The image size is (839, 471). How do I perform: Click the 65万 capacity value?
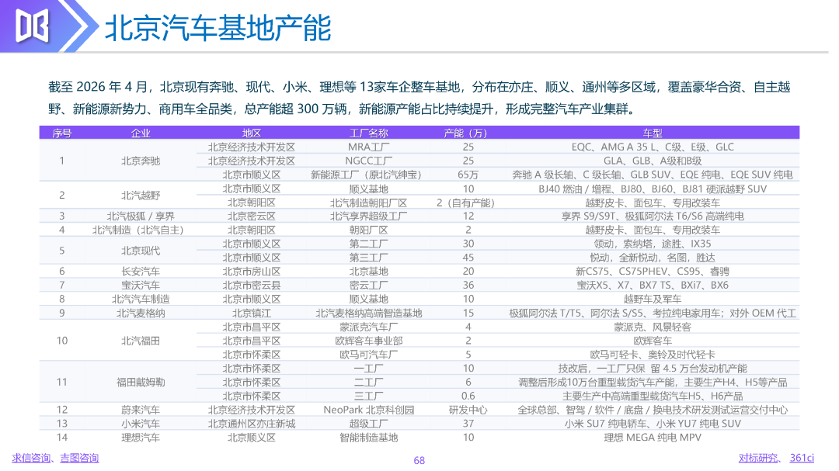pos(468,175)
